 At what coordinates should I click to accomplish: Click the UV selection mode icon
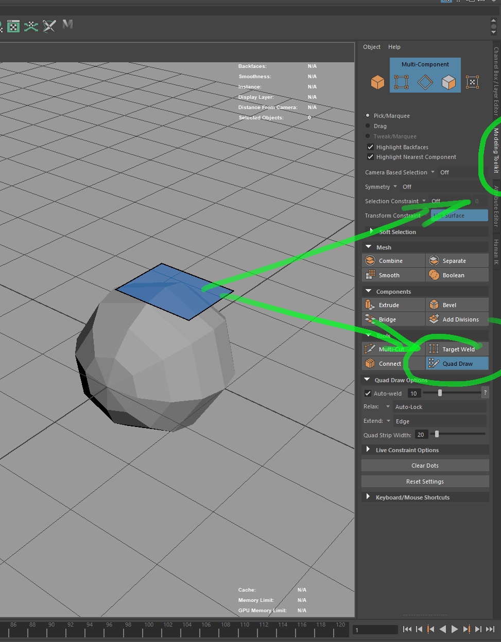(x=472, y=82)
